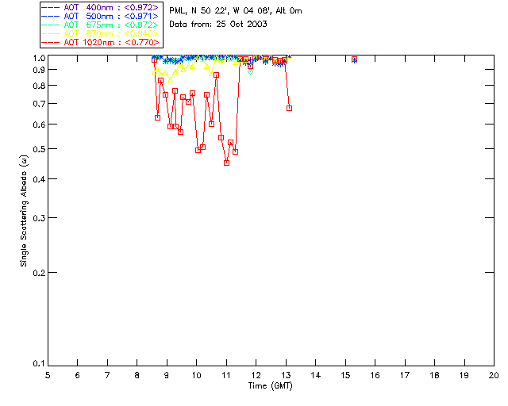Click the isolated data point after 15 GMT
508x406 pixels.
pyautogui.click(x=355, y=59)
